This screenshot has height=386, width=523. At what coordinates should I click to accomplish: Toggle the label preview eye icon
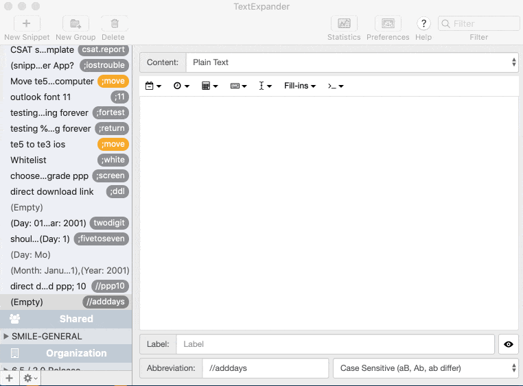point(509,344)
